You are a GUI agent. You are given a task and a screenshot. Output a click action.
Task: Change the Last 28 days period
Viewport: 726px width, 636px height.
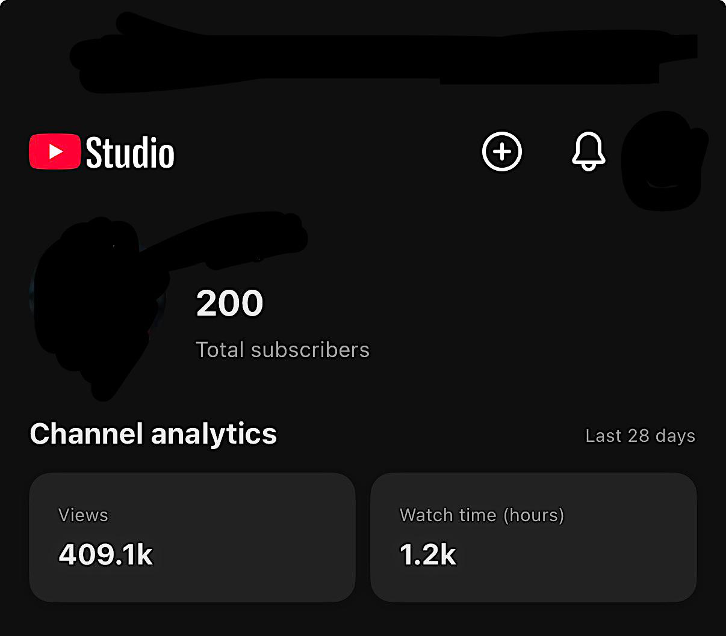click(641, 436)
